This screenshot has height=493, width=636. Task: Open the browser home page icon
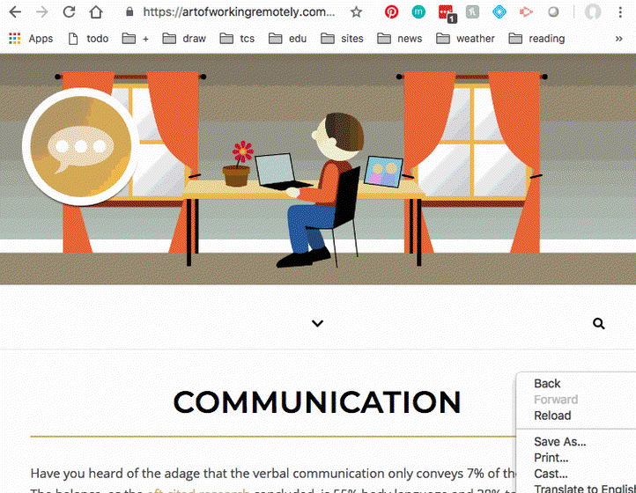[96, 12]
